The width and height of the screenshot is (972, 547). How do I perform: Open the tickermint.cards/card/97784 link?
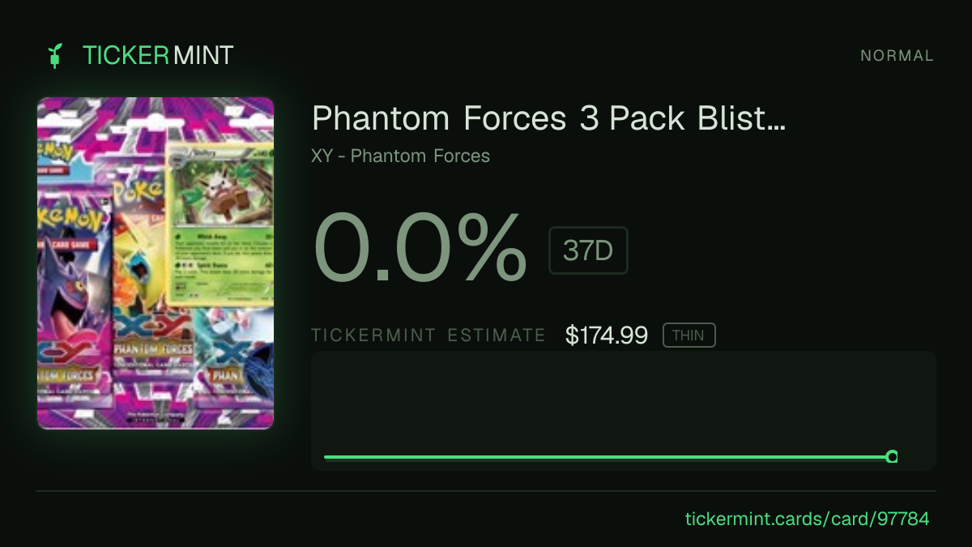[808, 519]
